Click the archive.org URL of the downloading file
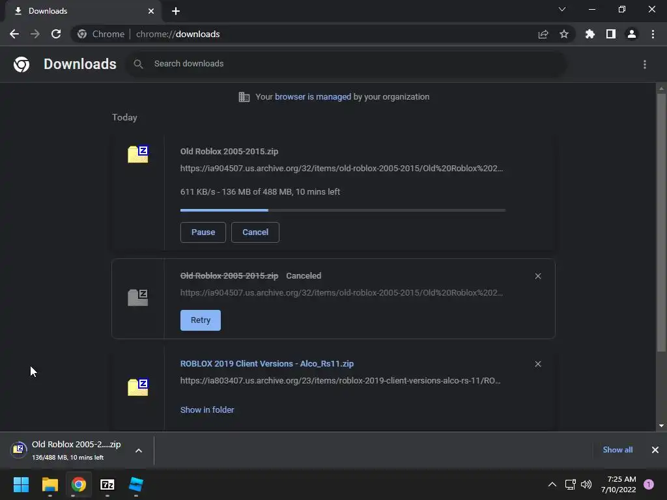This screenshot has height=500, width=667. click(341, 169)
